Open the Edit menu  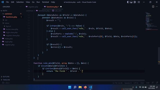point(12,2)
